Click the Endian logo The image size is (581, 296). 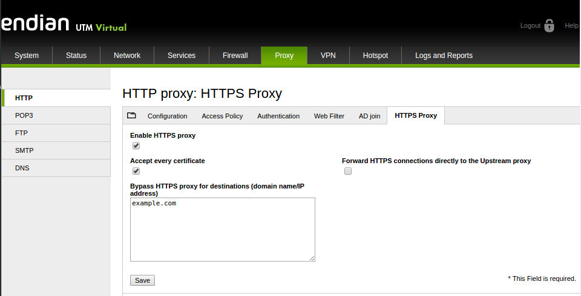click(35, 23)
